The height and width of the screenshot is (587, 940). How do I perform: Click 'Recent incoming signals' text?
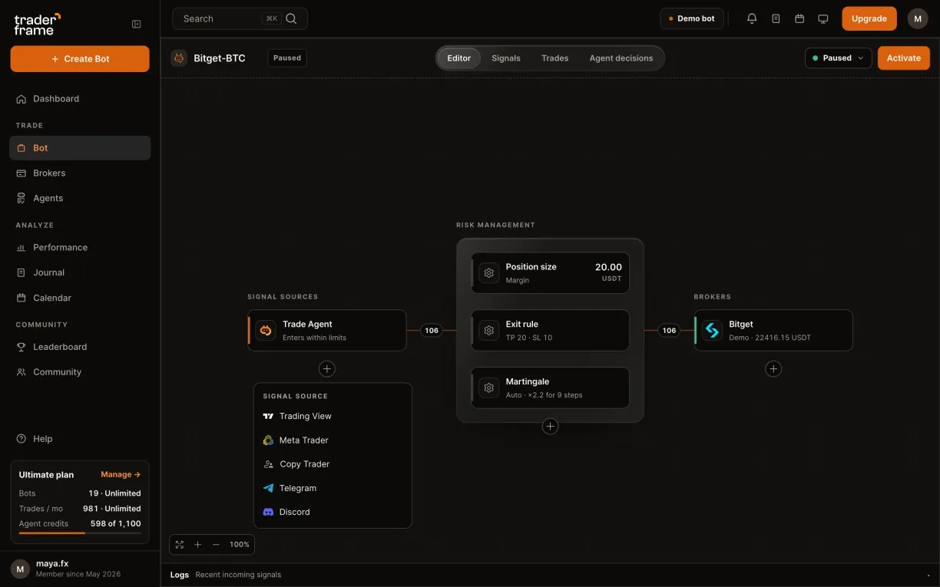coord(238,575)
